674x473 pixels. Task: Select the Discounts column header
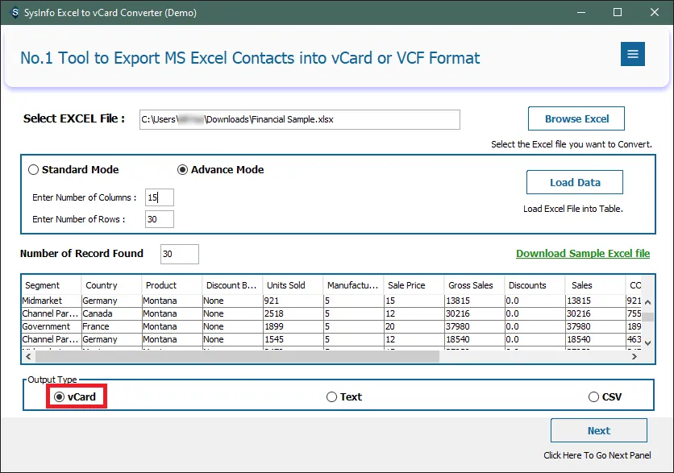(535, 285)
